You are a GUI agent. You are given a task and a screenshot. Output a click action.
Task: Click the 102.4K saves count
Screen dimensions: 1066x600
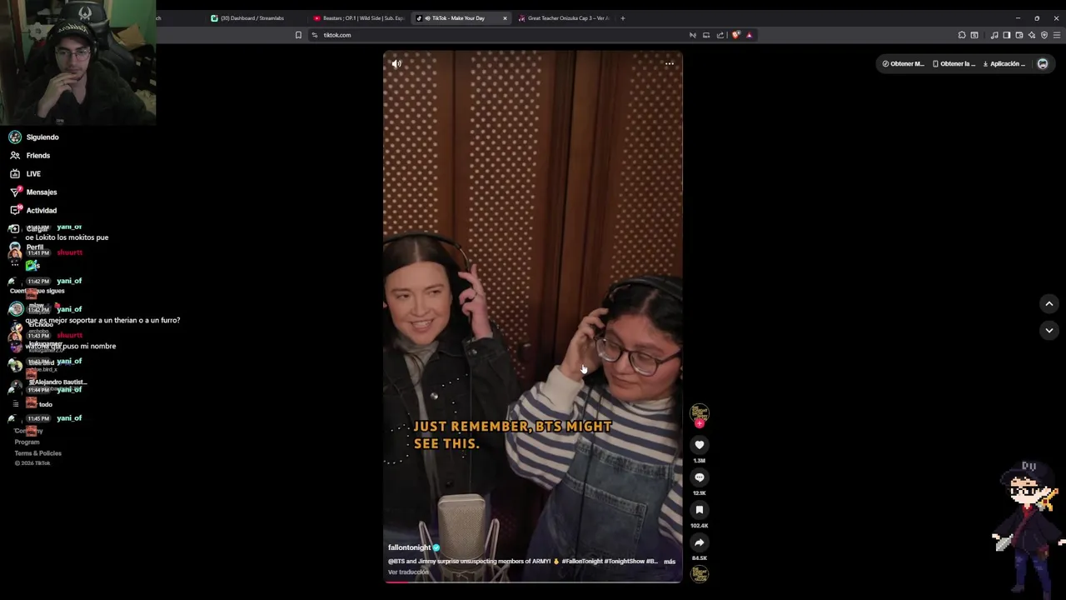tap(700, 526)
